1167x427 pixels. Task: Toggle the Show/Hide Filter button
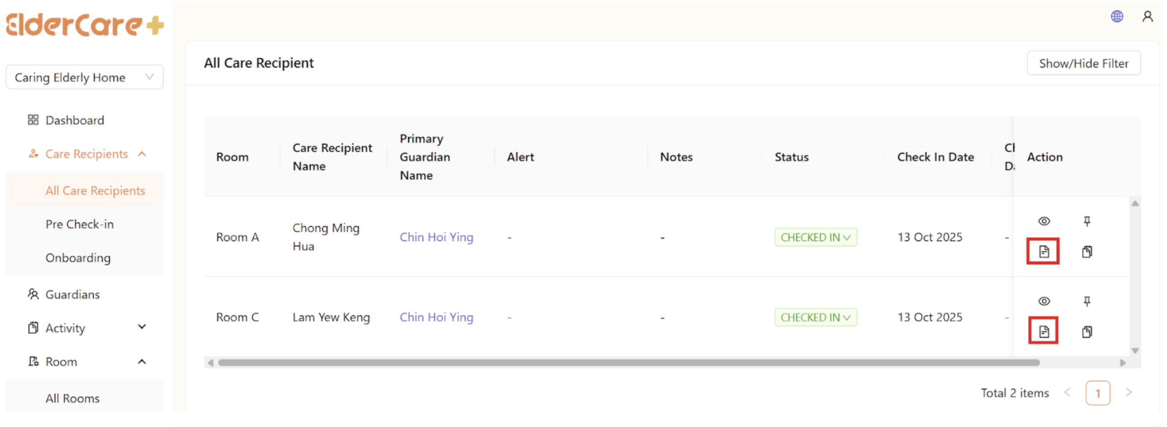(x=1083, y=63)
